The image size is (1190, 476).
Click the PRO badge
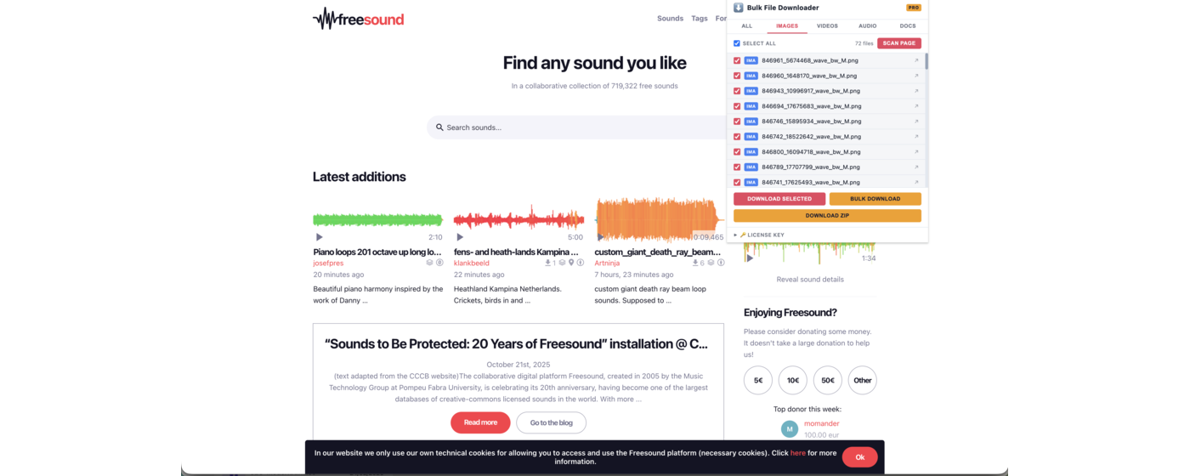(914, 8)
